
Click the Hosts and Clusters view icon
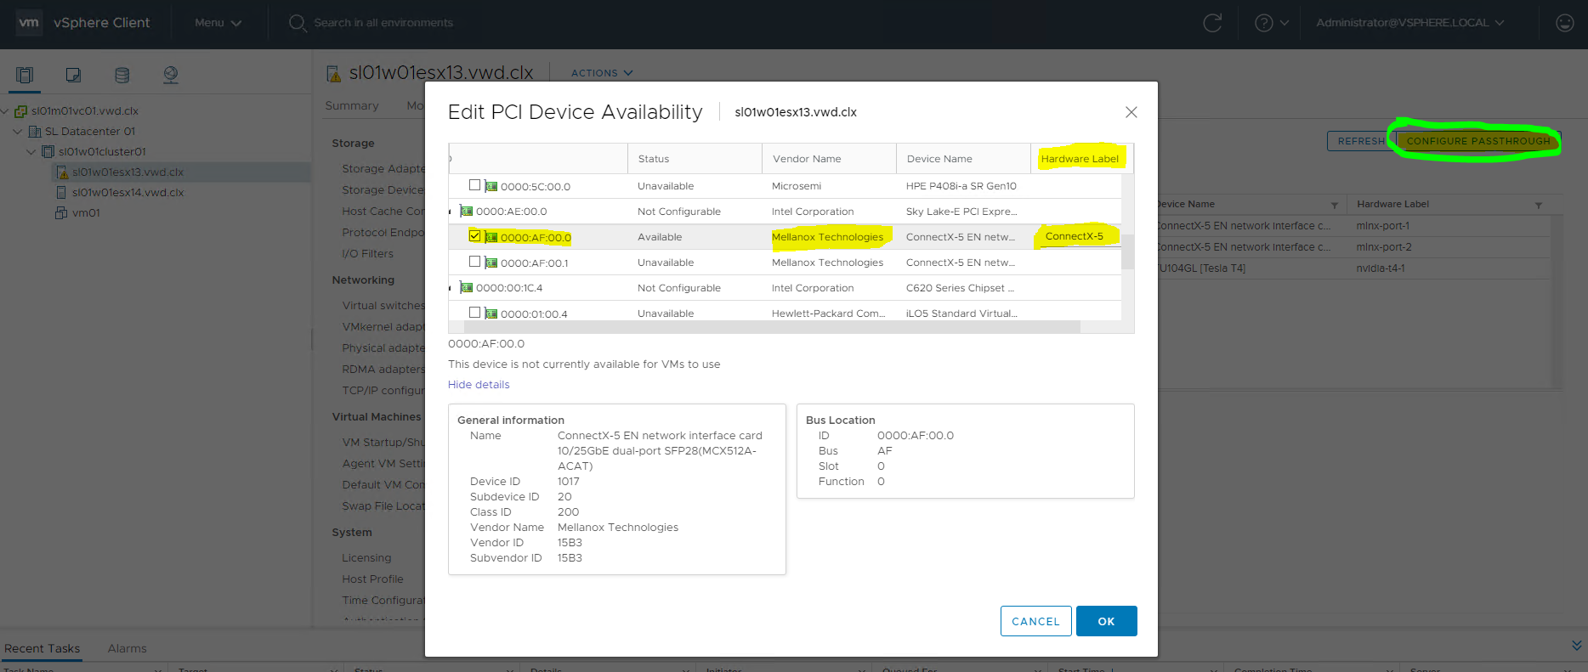25,75
